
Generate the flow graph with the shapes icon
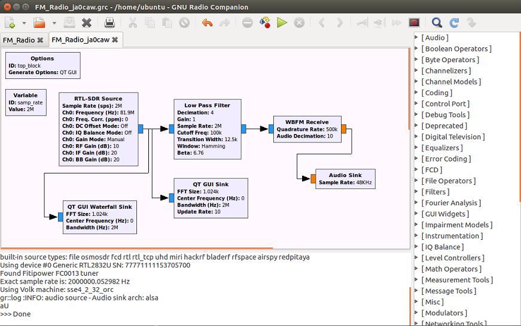pos(265,23)
